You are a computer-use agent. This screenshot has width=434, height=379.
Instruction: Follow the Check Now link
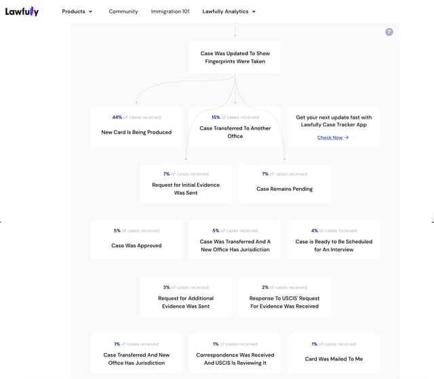coord(330,137)
